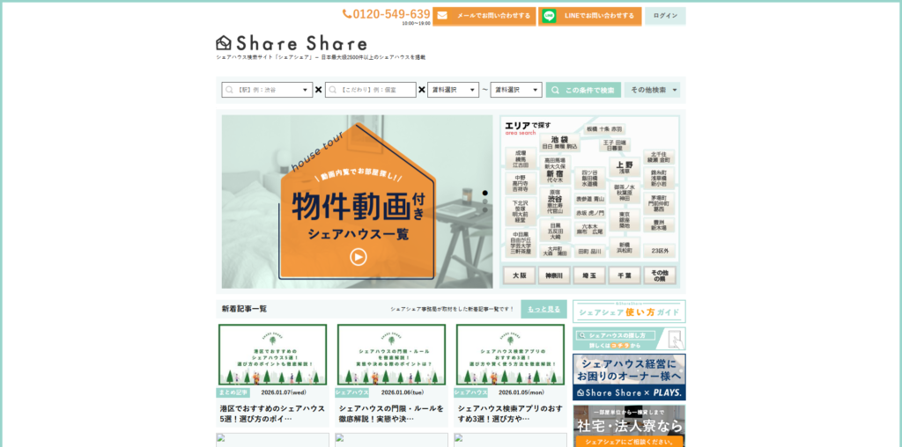
Task: Click the もっと見る button
Action: click(543, 309)
